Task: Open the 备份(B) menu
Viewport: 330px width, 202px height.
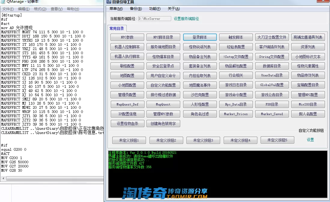Action: [x=136, y=9]
